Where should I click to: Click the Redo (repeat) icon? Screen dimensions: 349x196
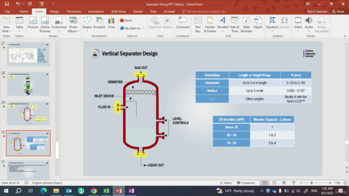coord(29,4)
